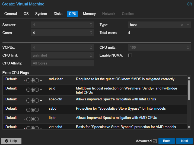Click the flags list scrollbar thumb
Screen dimensions: 194x145
tap(189, 90)
